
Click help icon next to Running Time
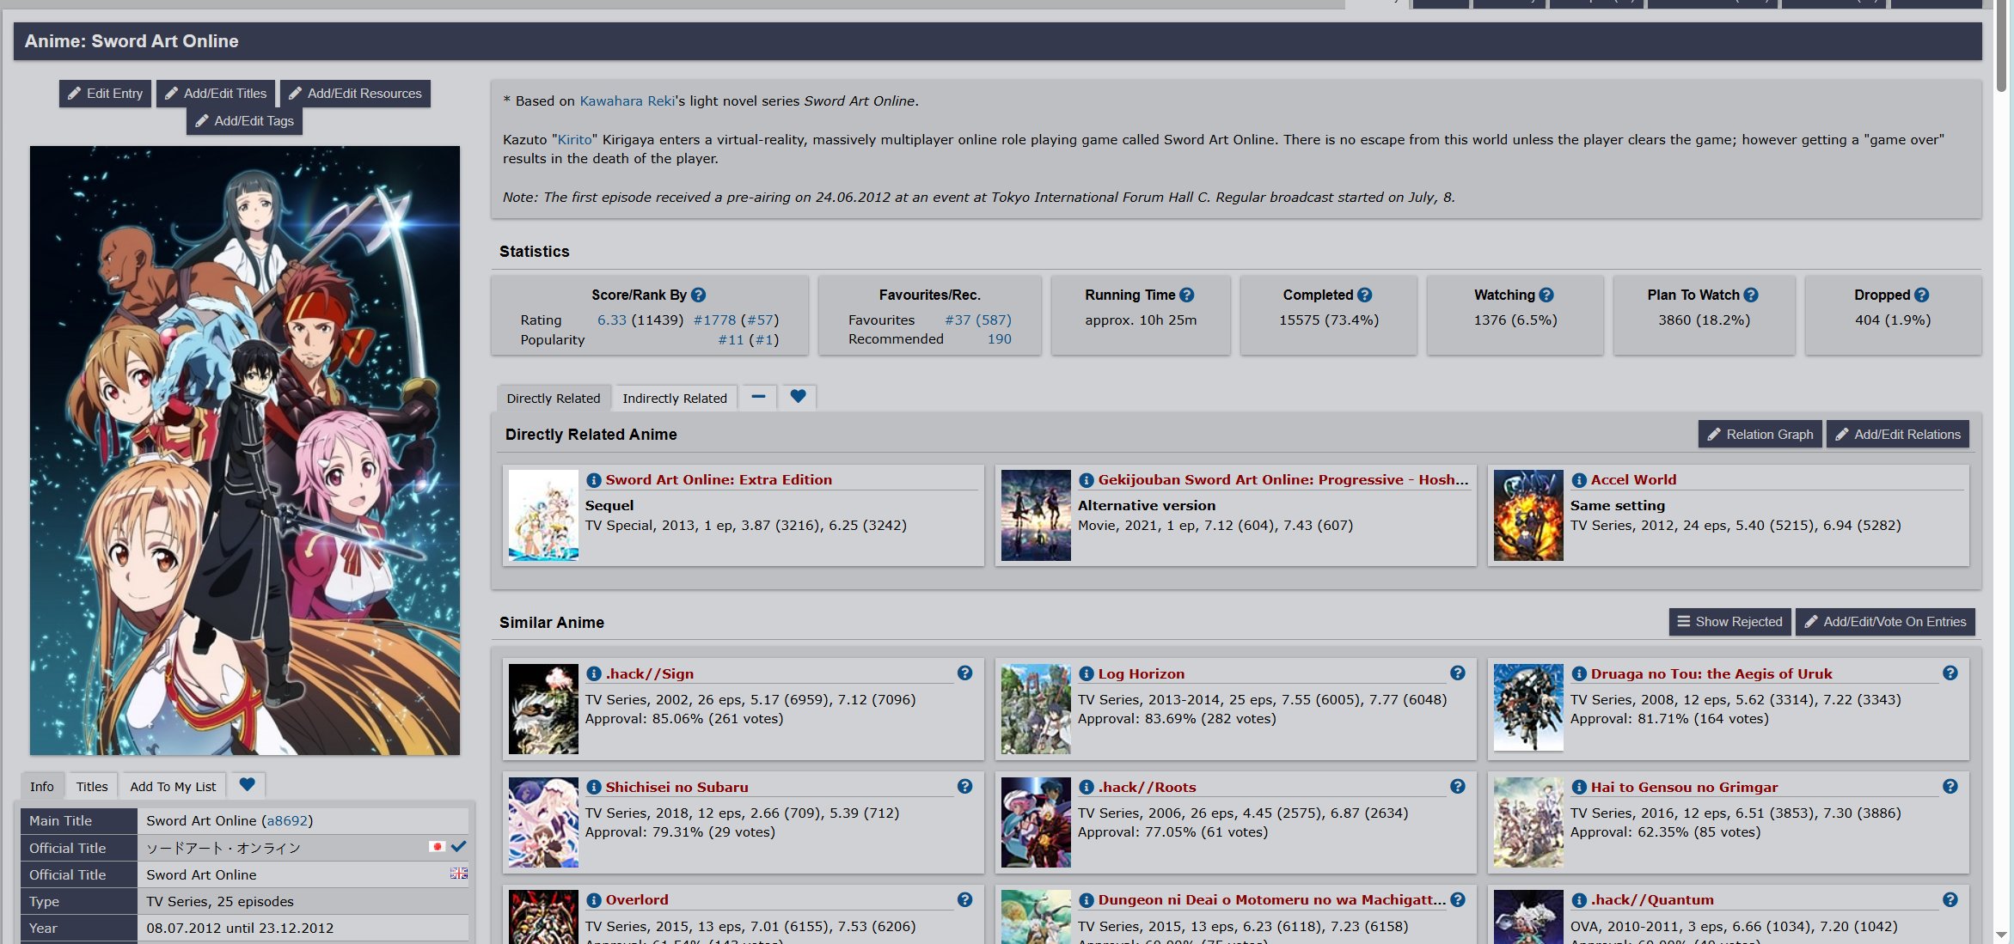pos(1186,295)
